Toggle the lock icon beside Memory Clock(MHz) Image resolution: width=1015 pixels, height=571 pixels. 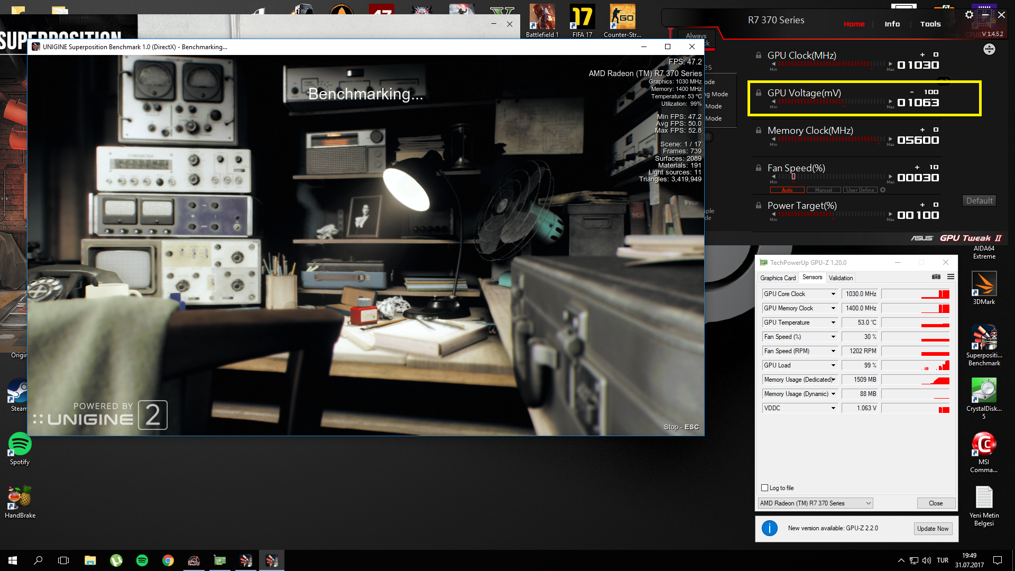point(759,131)
